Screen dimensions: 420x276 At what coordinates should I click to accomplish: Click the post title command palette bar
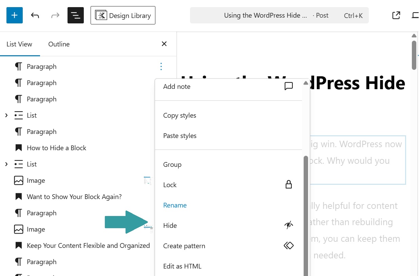point(279,15)
